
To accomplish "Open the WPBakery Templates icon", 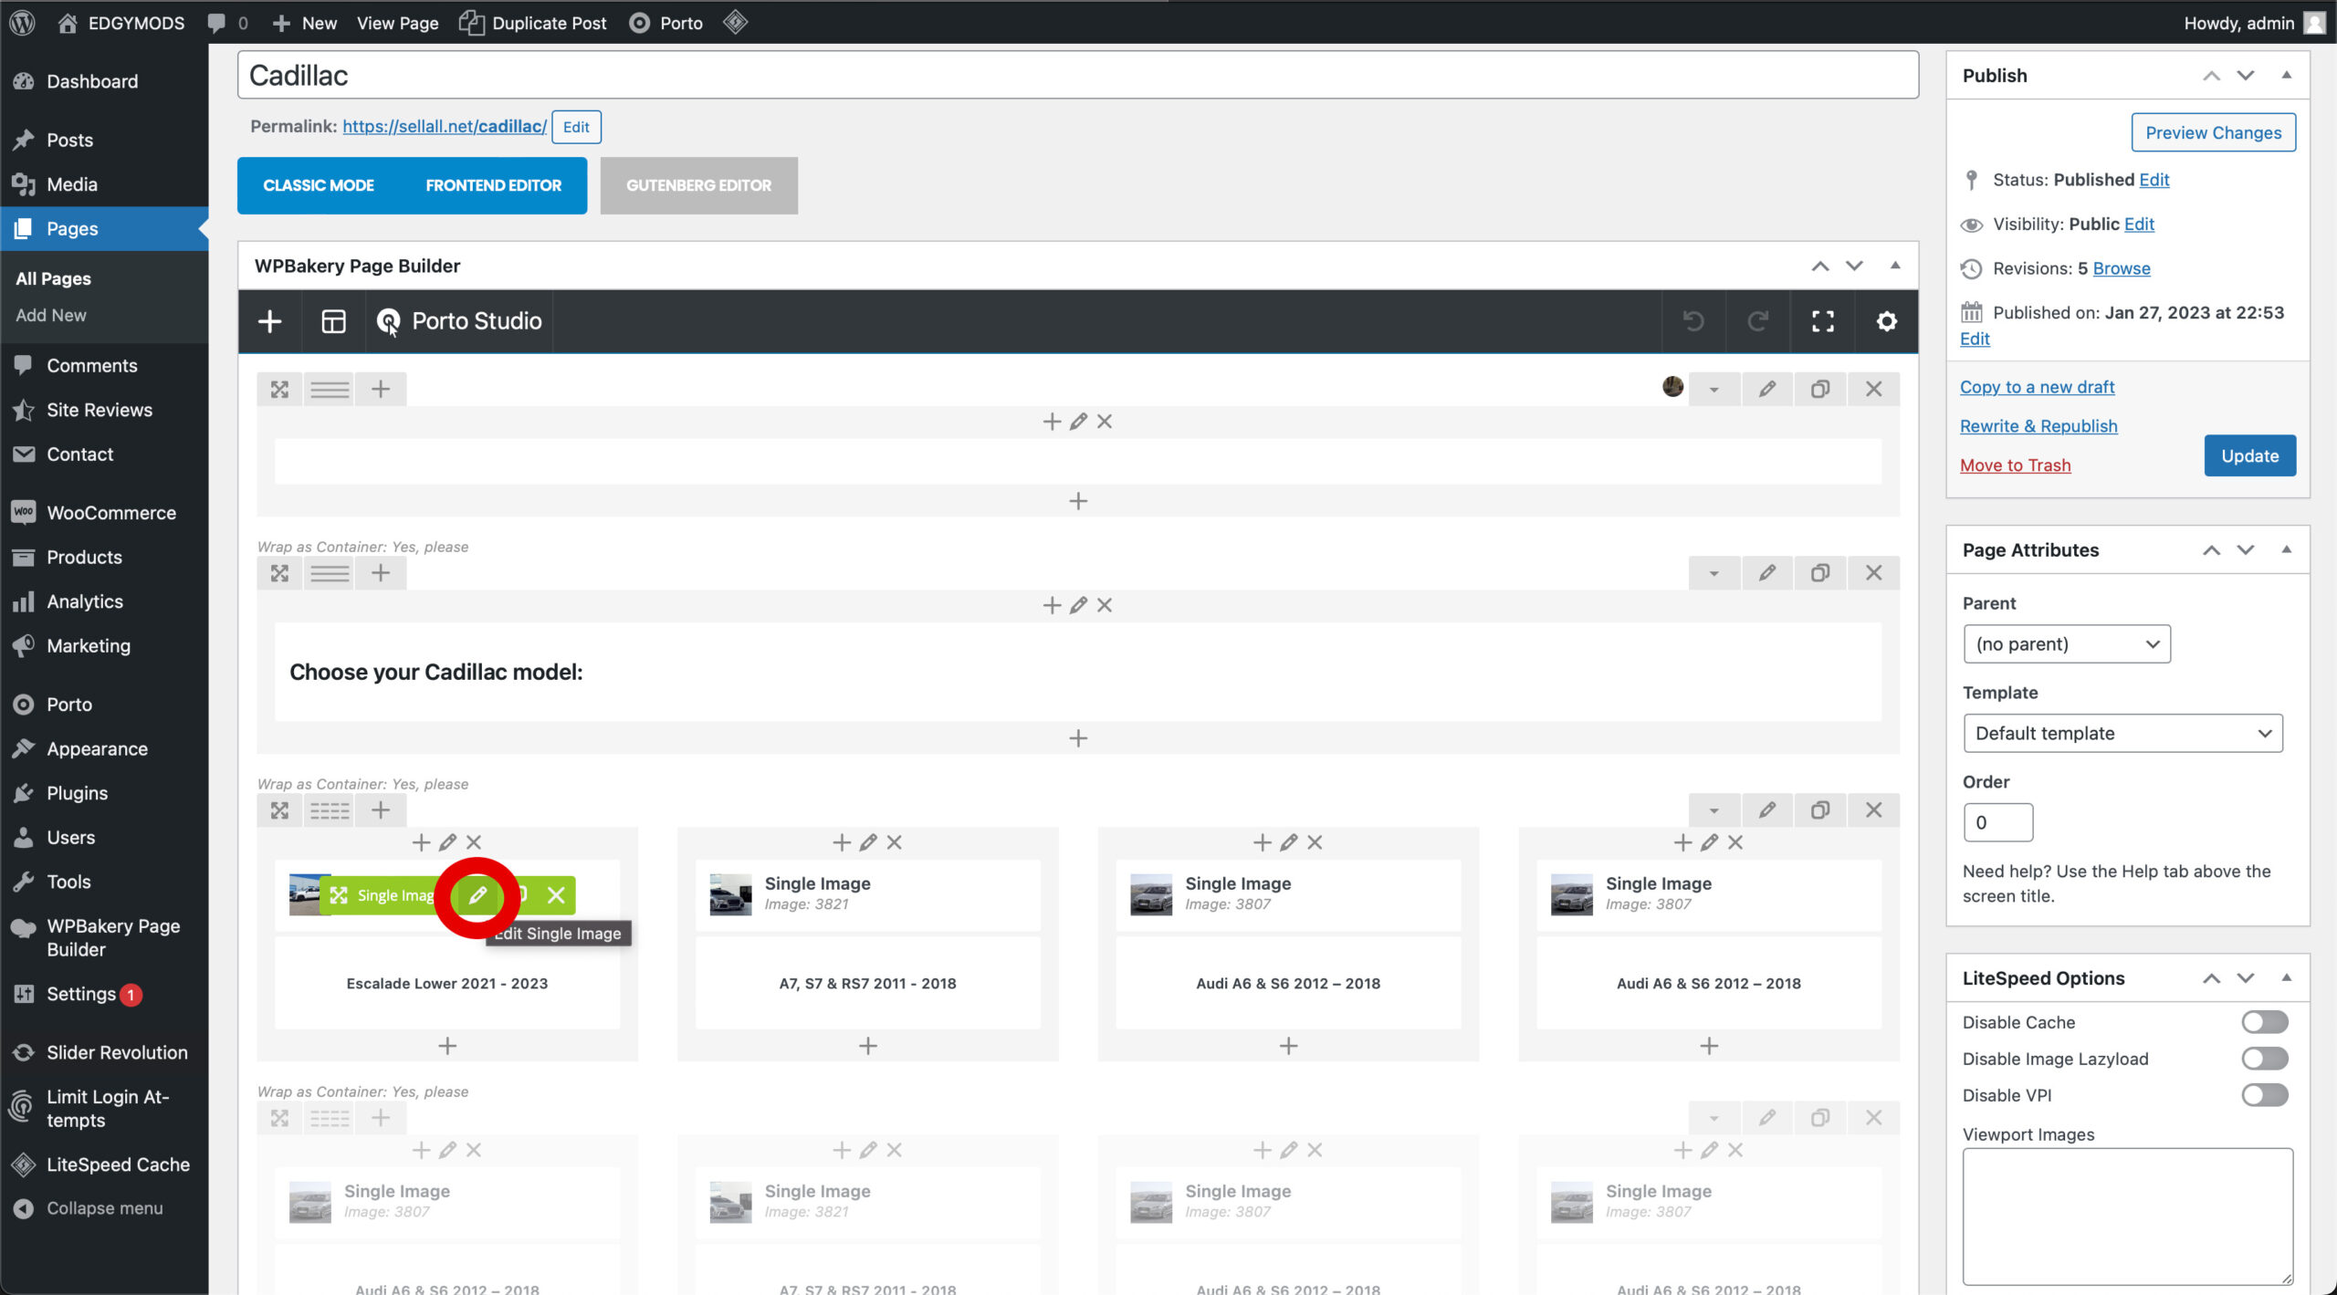I will (333, 321).
